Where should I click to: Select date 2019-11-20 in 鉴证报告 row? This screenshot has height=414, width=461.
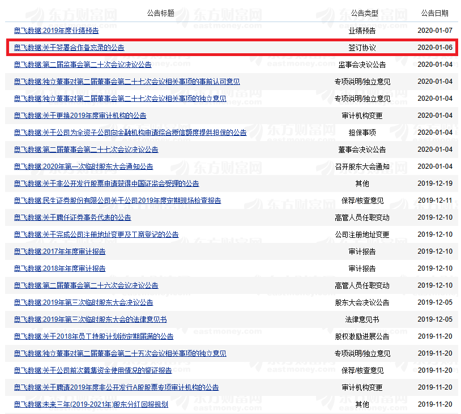[x=435, y=370]
